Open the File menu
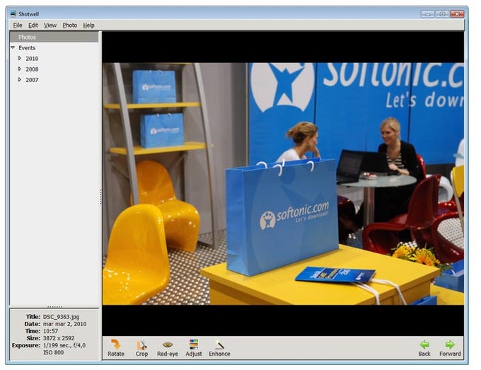Viewport: 481px width, 370px height. tap(18, 25)
